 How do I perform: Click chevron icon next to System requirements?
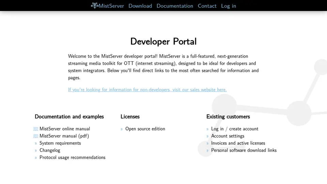(36, 143)
